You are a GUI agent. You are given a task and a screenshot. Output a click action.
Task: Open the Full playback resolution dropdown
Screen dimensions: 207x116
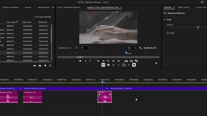pos(132,48)
